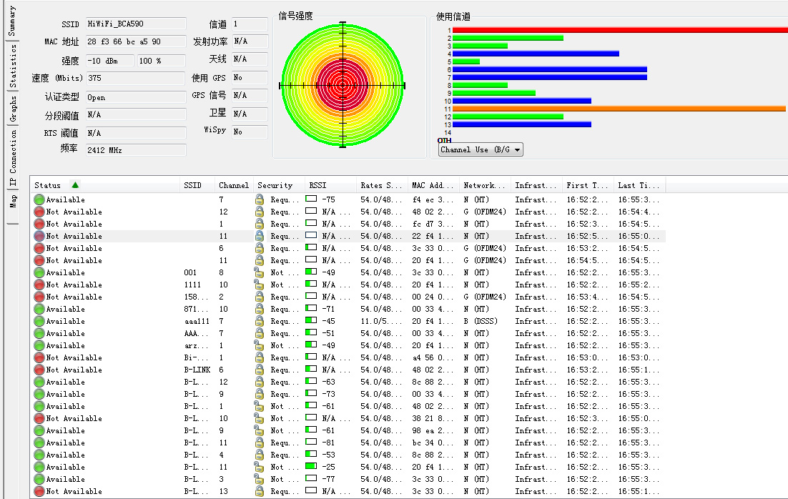The width and height of the screenshot is (788, 499).
Task: Click the RSSI bar showing -25
Action: tap(309, 467)
